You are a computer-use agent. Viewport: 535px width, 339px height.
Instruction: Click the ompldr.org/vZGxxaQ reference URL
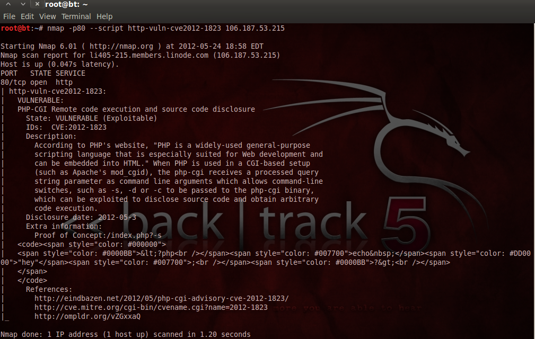tap(87, 317)
